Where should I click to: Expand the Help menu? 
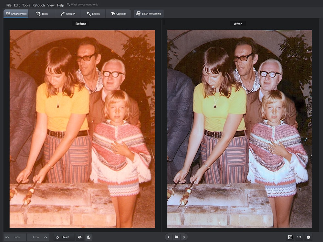[x=60, y=5]
